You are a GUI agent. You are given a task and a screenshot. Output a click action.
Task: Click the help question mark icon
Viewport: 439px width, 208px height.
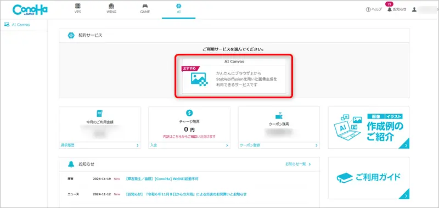368,9
